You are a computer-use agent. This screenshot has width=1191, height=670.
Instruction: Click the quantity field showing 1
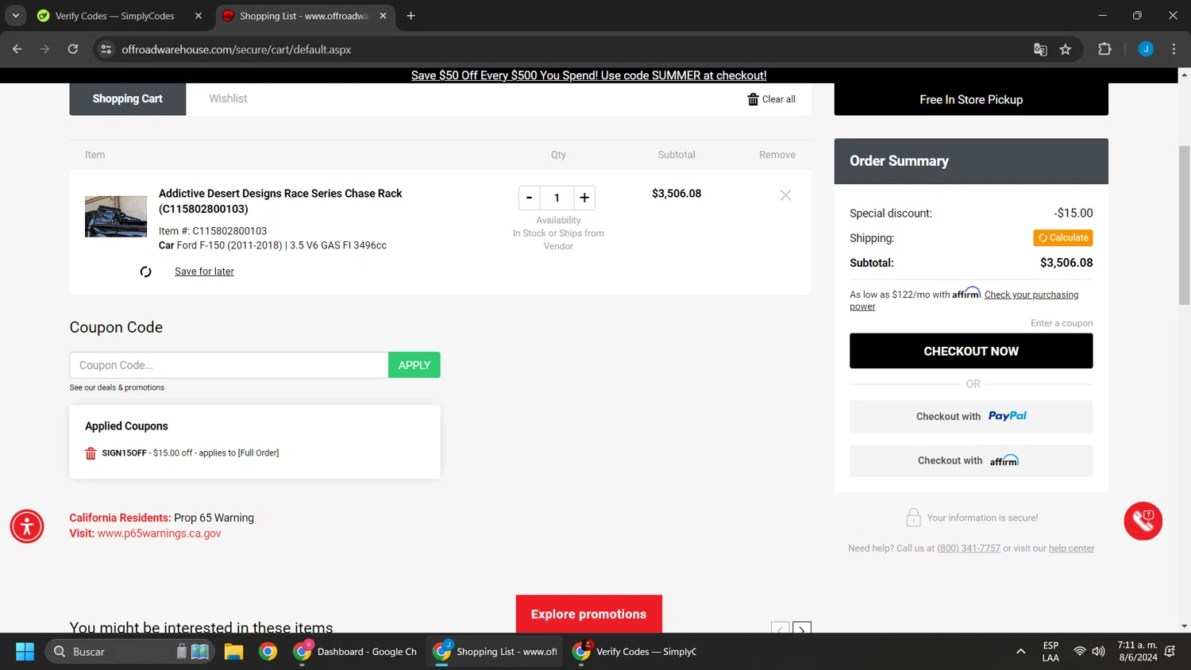pos(557,198)
